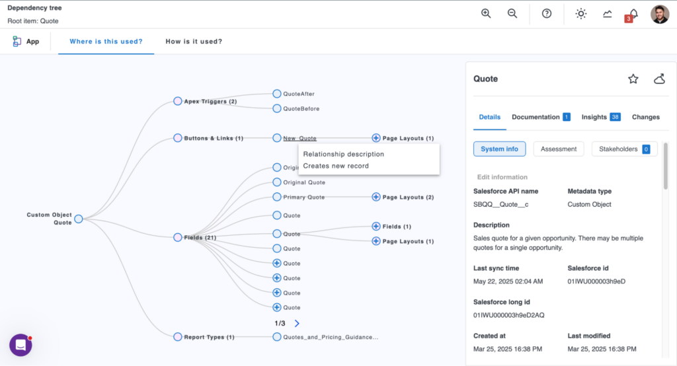Open the analytics line chart icon
677x366 pixels.
tap(608, 14)
